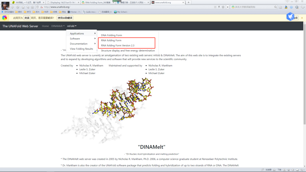The image size is (306, 172).
Task: Open the download icon in status bar
Action: [274, 170]
